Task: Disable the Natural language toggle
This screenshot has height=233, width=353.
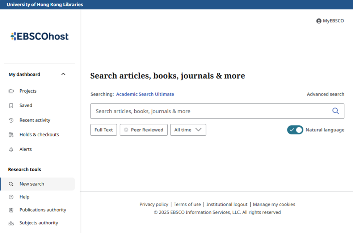Action: tap(295, 130)
